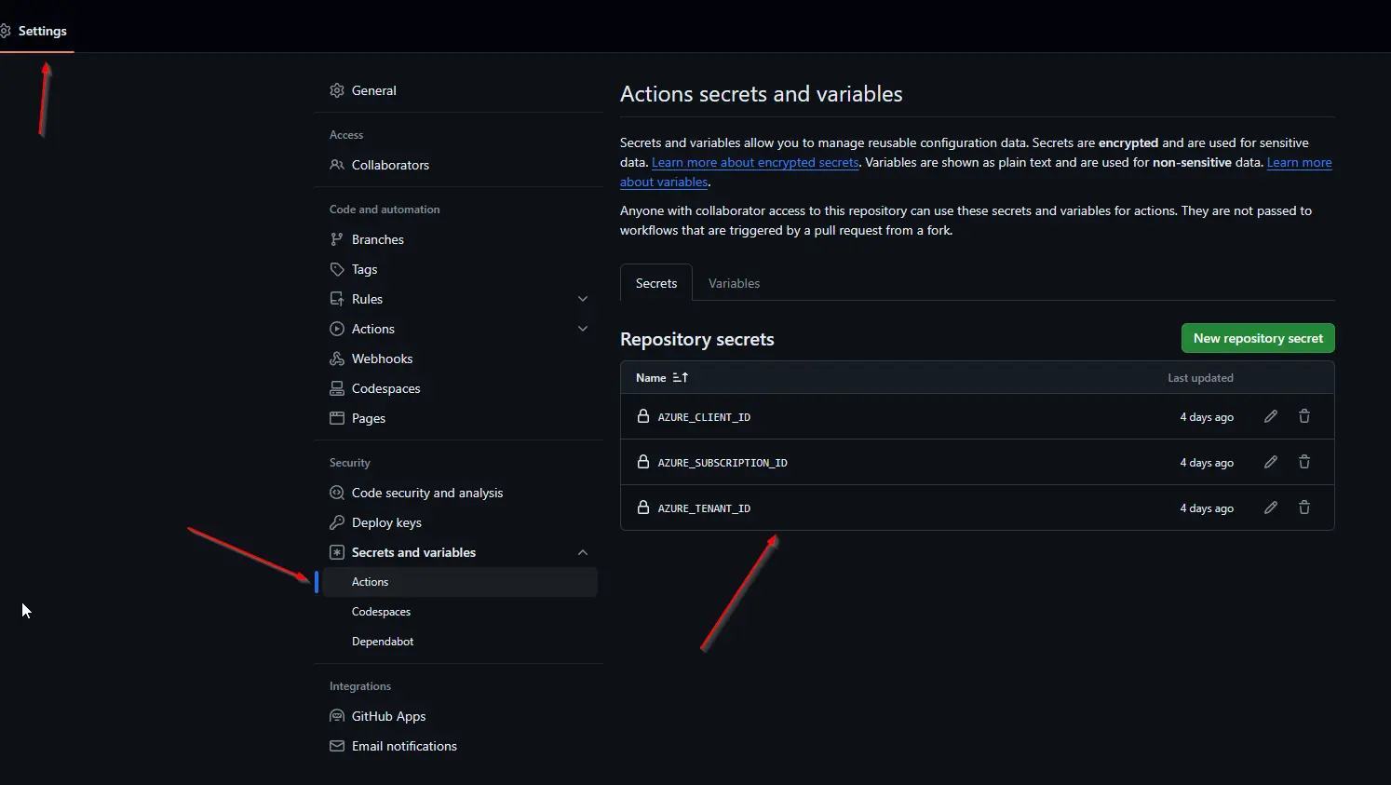Click the Email notifications envelope icon

(337, 746)
